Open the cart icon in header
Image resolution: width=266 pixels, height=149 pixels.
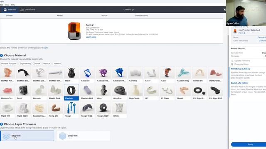pyautogui.click(x=224, y=10)
